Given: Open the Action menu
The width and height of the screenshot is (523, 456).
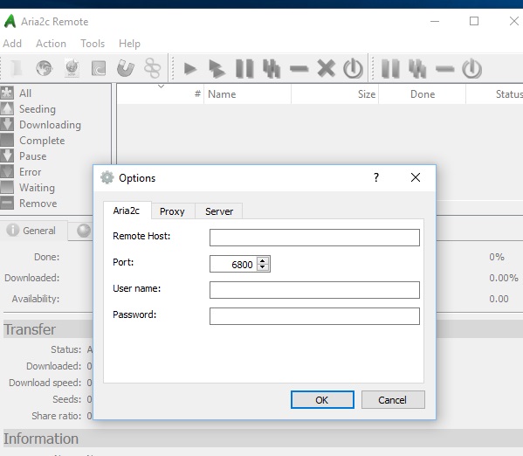Looking at the screenshot, I should [51, 44].
